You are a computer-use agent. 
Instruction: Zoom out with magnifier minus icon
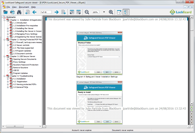[87, 12]
